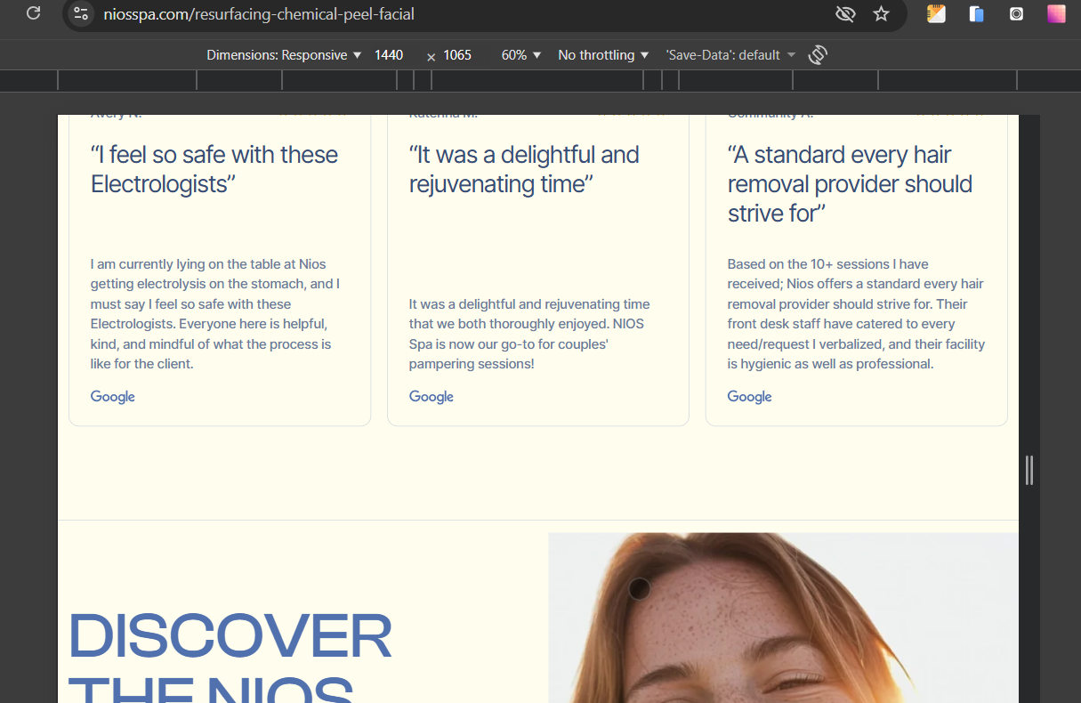
Task: Open Google link under the couples' pampering review
Action: [x=432, y=397]
